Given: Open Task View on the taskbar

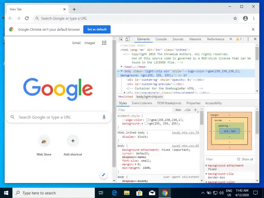Looking at the screenshot, I should [x=101, y=193].
